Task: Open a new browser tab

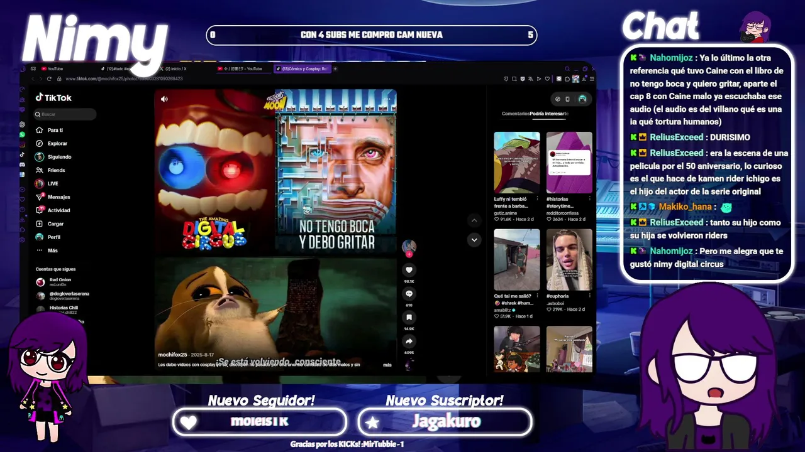Action: [335, 68]
